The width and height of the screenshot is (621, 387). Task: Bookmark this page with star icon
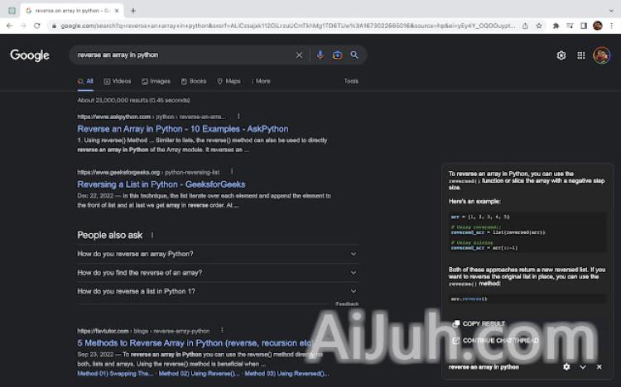click(539, 26)
